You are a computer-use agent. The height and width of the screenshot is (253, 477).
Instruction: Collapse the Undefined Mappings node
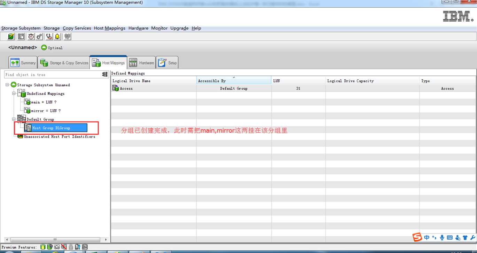pos(14,93)
